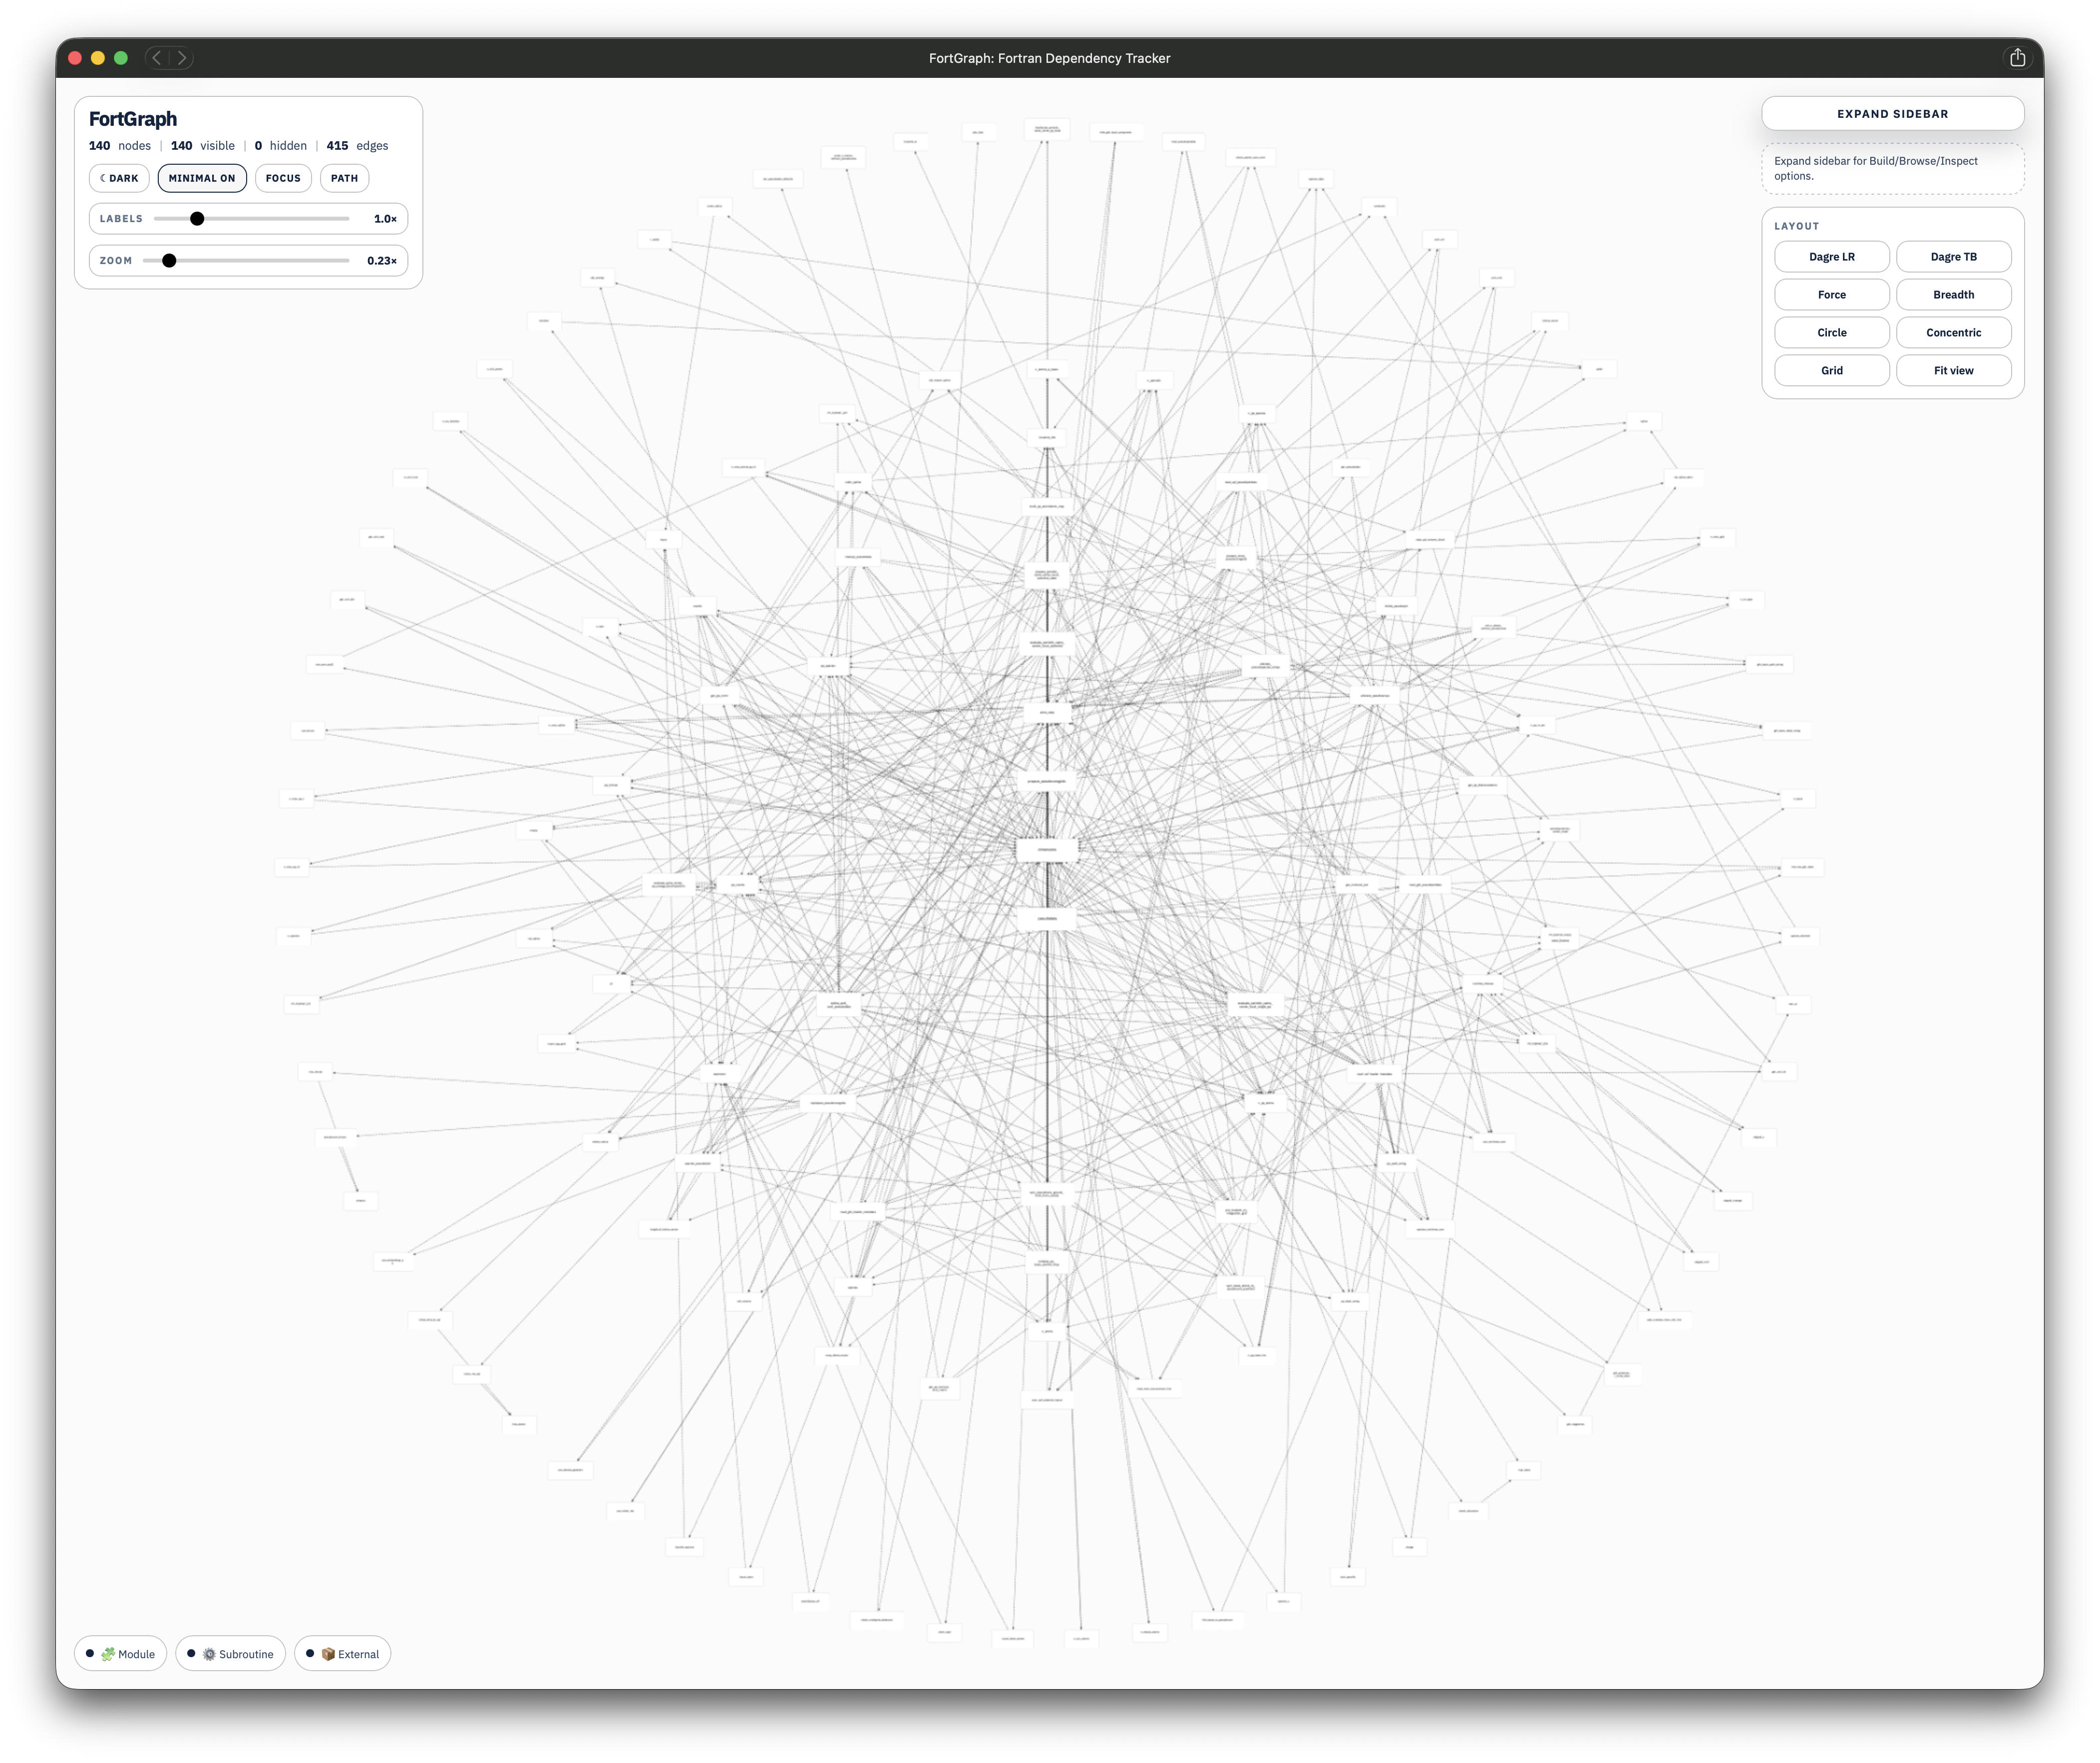Click the FortGraph panel heading

(133, 119)
